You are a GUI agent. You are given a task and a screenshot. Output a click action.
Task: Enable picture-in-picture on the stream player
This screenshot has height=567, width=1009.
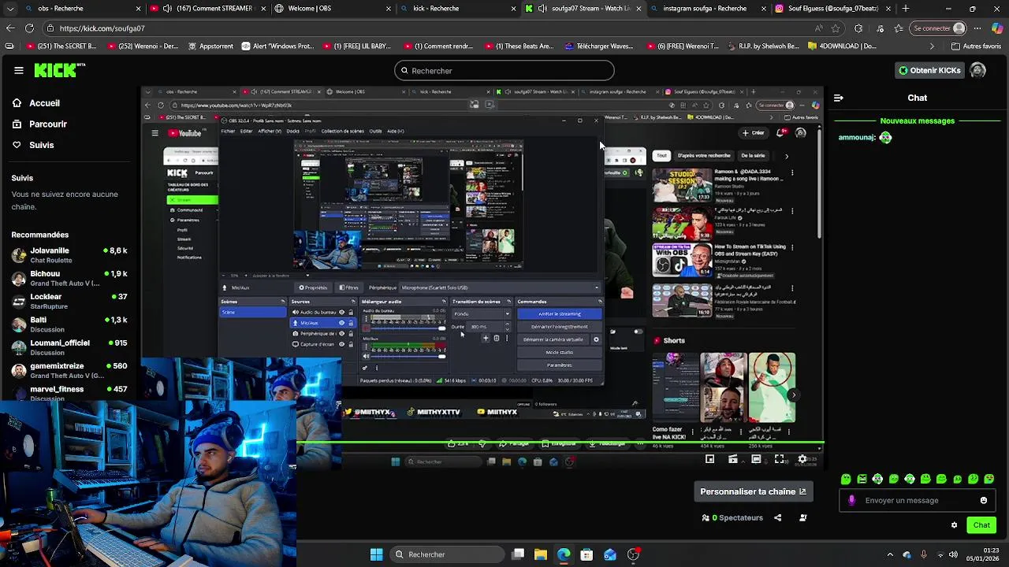(x=709, y=459)
